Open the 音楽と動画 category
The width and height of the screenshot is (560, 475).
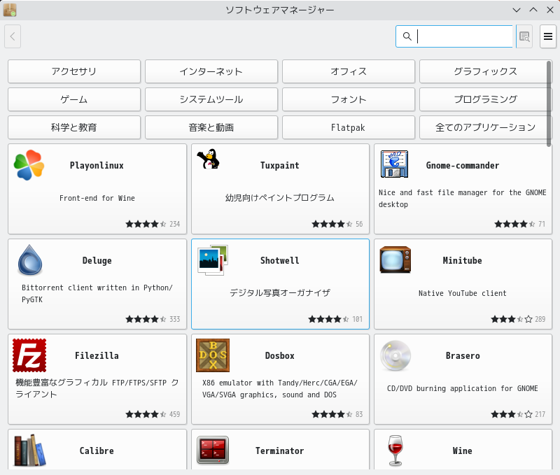pos(211,127)
